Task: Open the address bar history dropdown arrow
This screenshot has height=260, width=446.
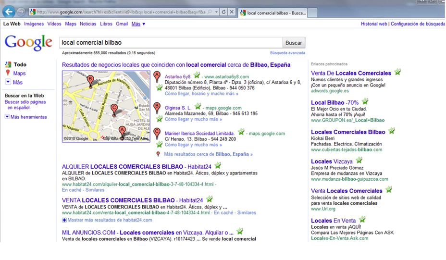Action: click(216, 12)
